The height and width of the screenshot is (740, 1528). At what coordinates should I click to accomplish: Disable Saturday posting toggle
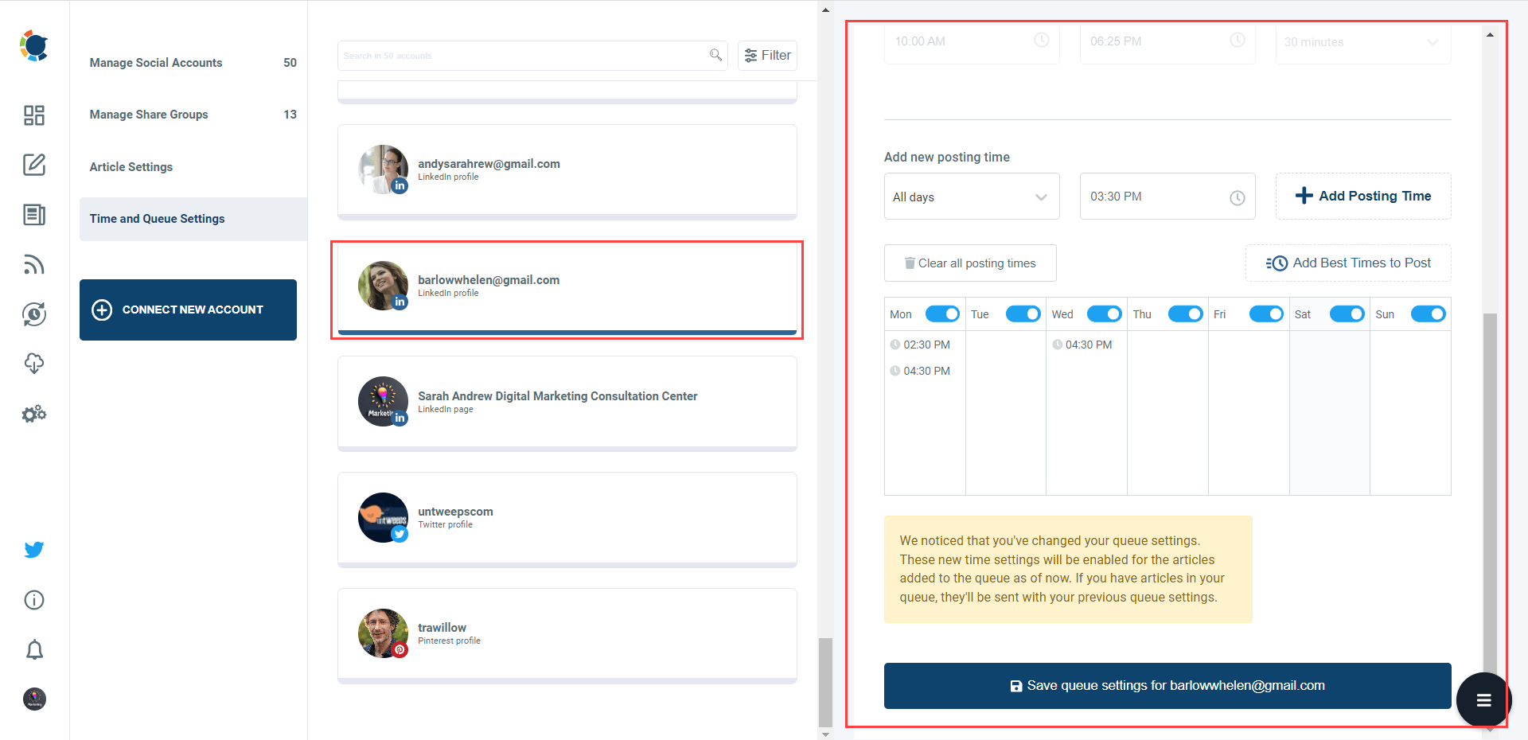click(x=1347, y=314)
